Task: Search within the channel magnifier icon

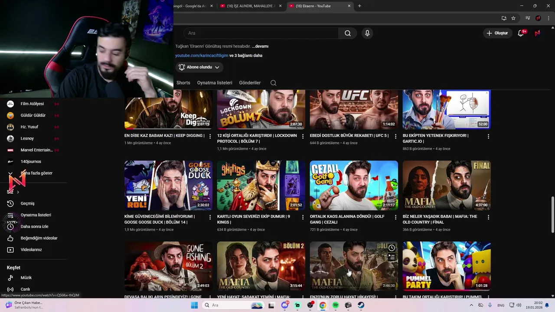Action: [273, 83]
